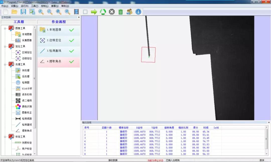Collapse the 标定工具 tree node

click(5, 137)
